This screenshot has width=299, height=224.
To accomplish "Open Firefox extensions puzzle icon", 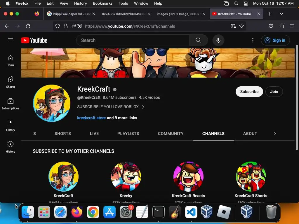I will pyautogui.click(x=281, y=26).
